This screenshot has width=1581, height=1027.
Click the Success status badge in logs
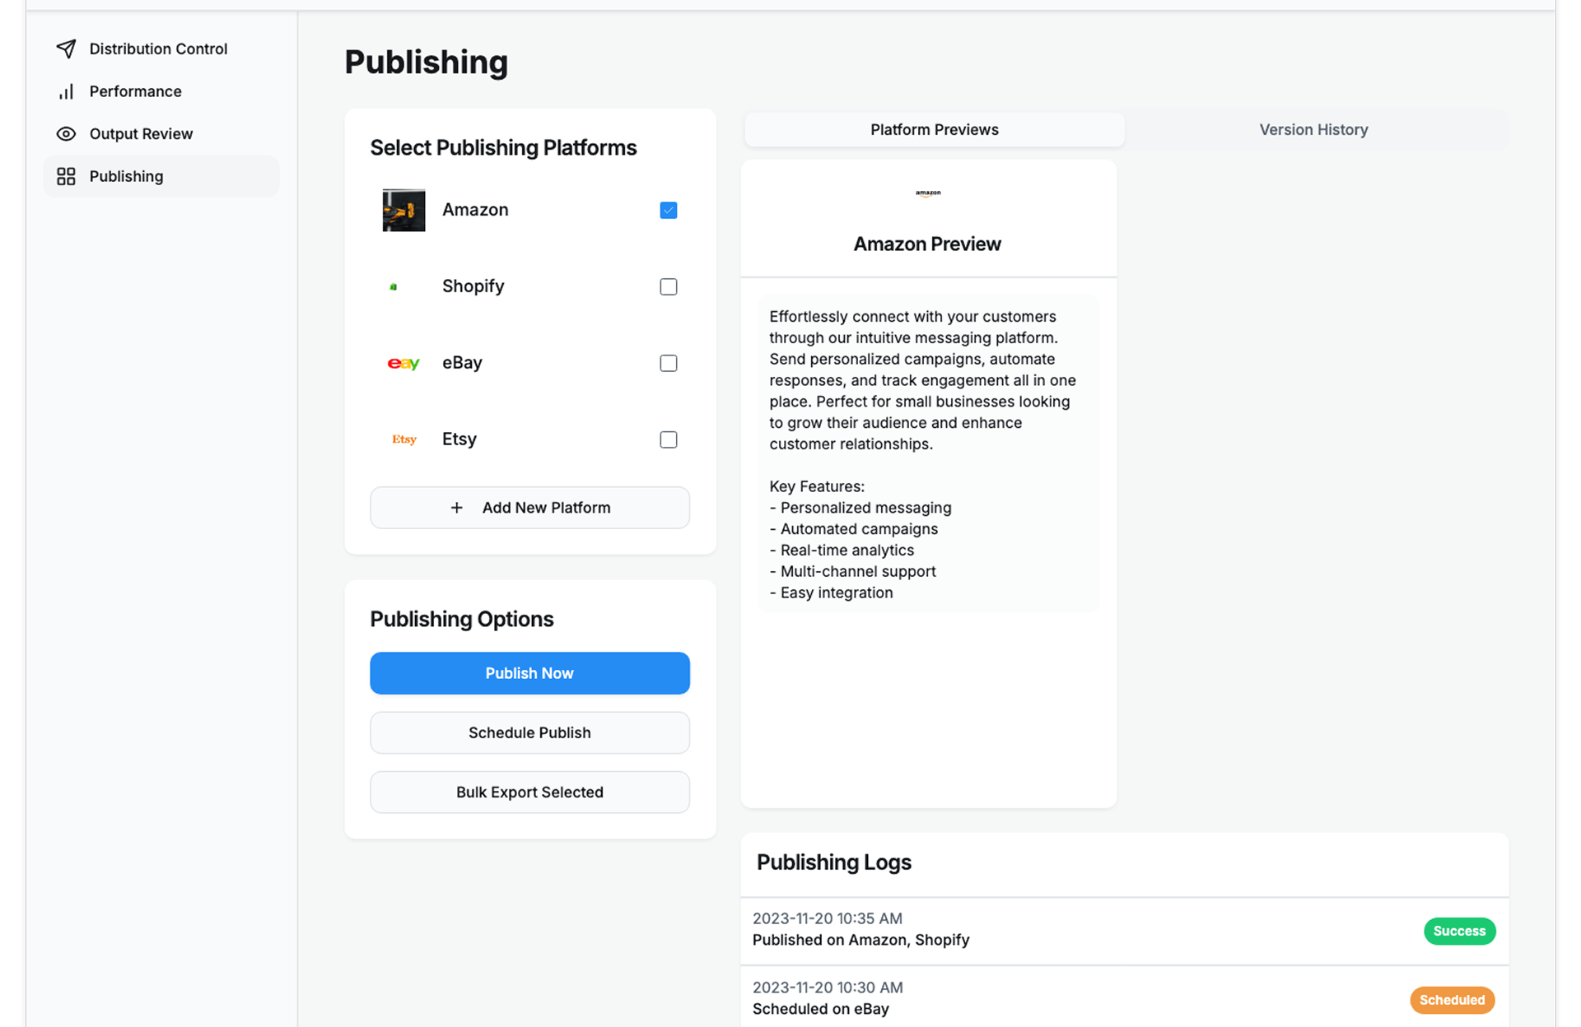click(x=1458, y=931)
